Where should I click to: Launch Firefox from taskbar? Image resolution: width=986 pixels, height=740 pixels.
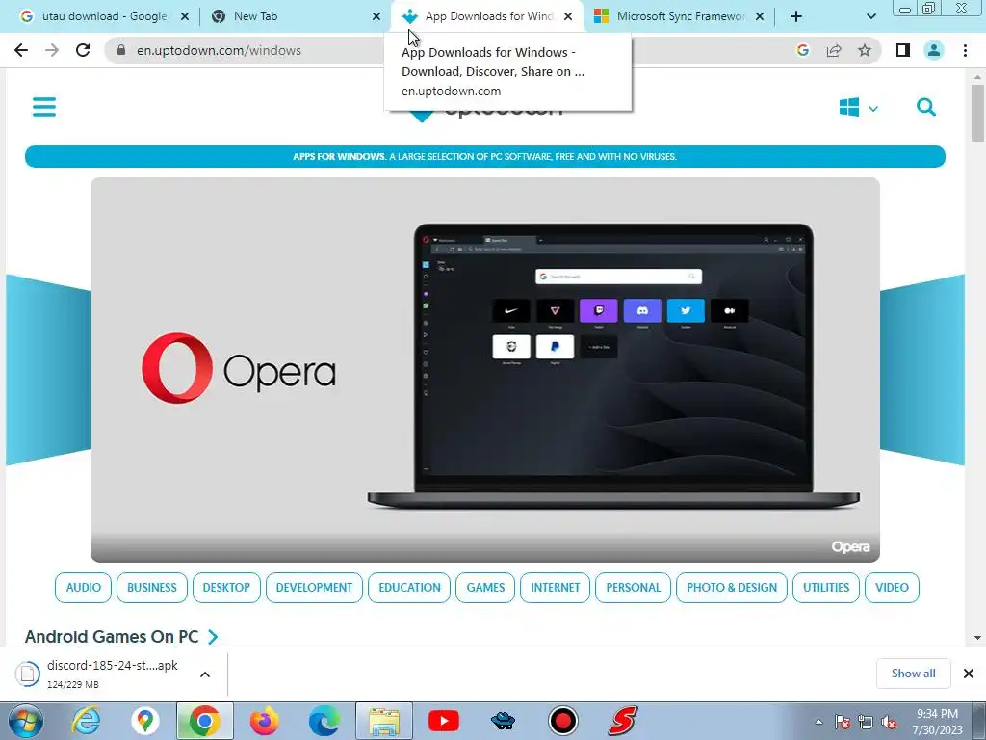click(x=264, y=721)
